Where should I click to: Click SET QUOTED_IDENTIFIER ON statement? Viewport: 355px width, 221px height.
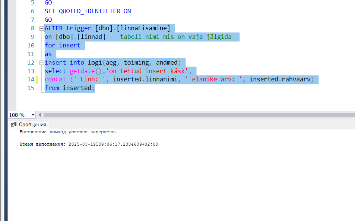pyautogui.click(x=88, y=11)
